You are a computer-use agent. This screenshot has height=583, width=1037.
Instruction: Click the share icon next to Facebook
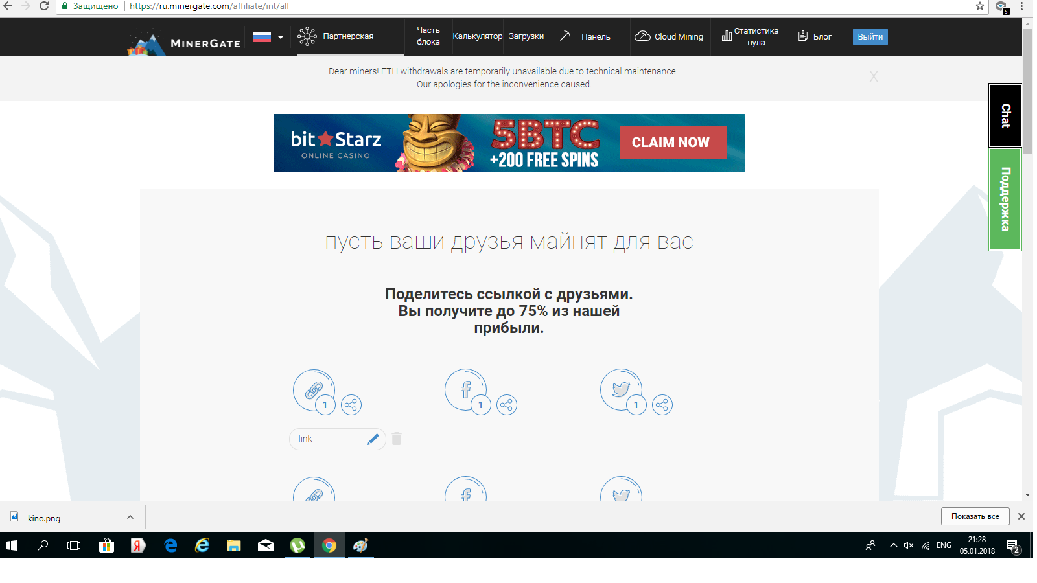[x=507, y=405]
